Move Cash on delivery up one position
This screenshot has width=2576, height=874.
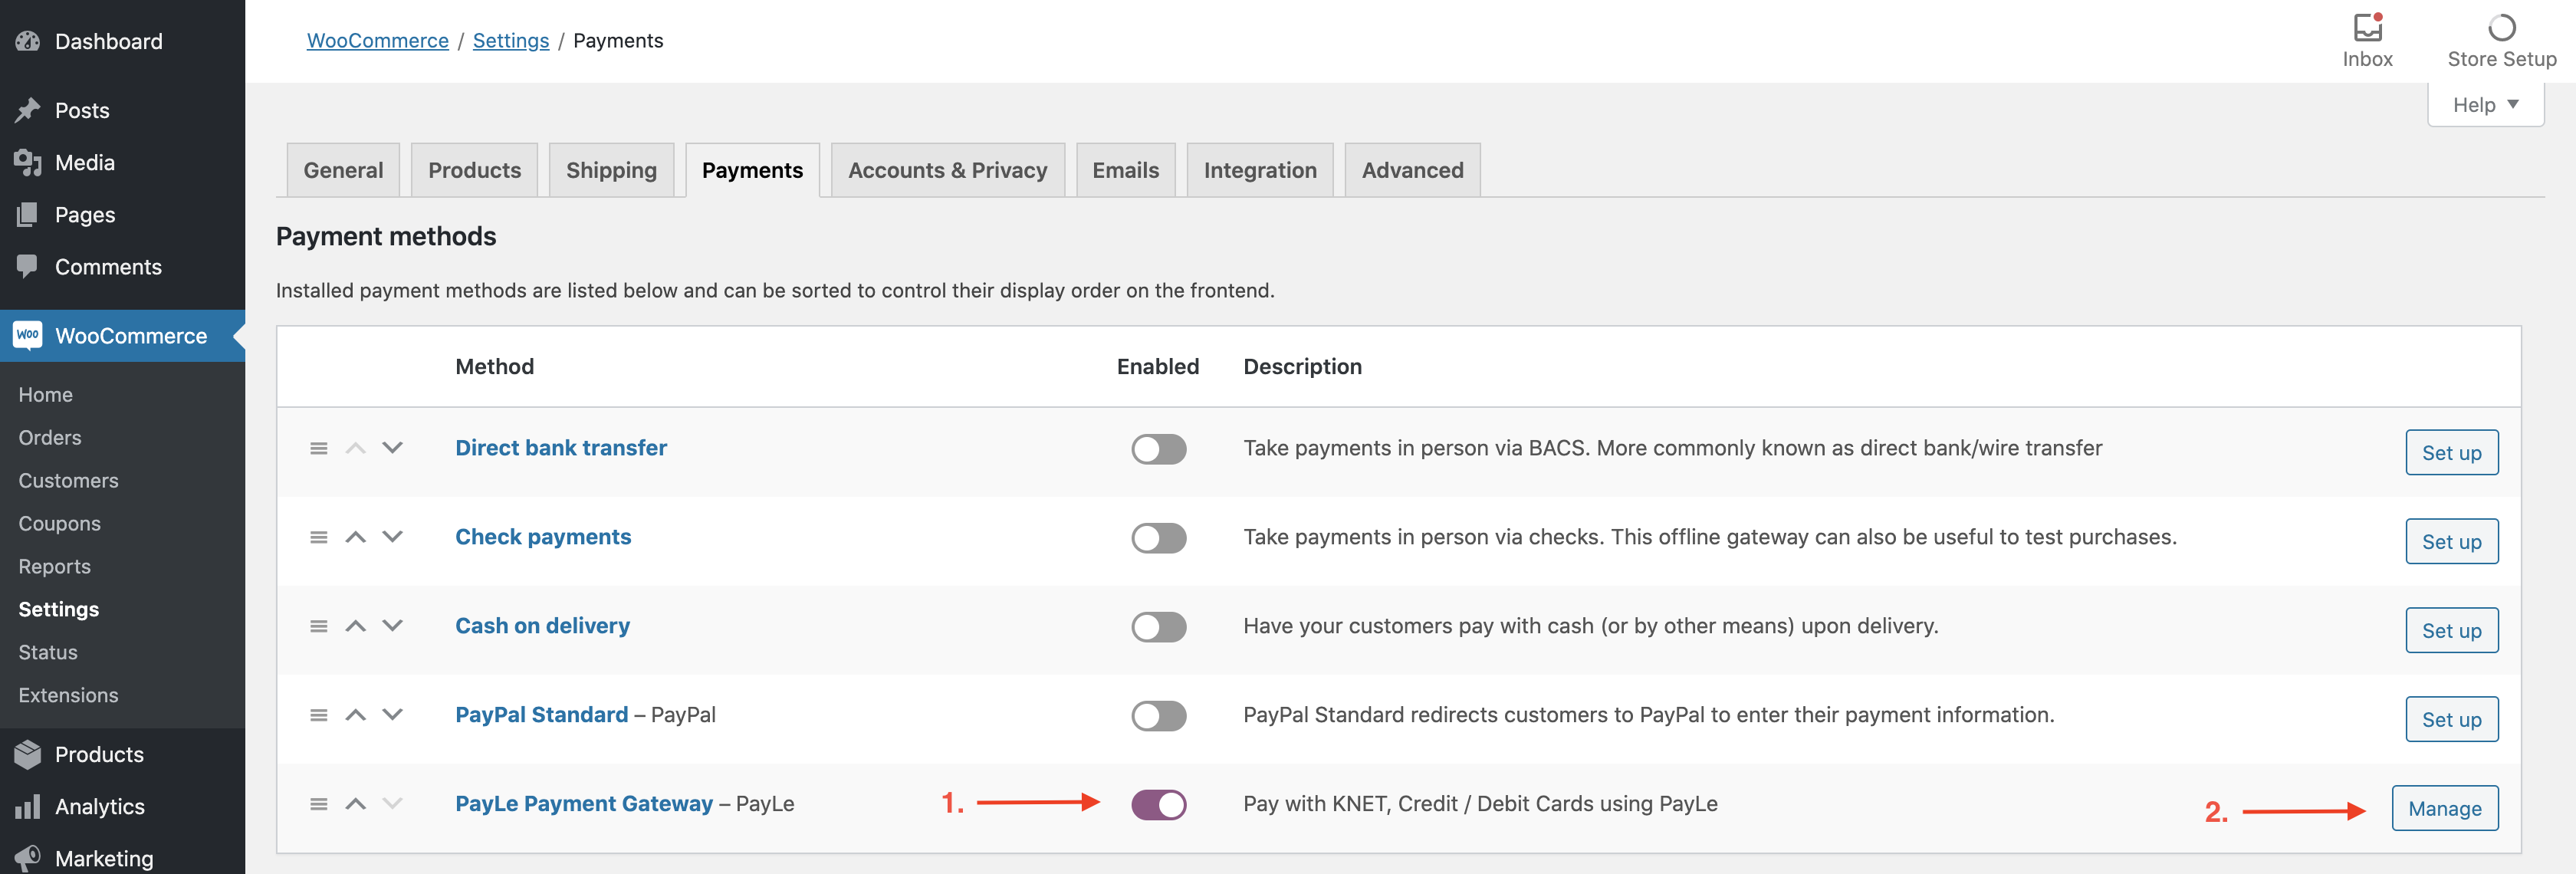click(356, 626)
